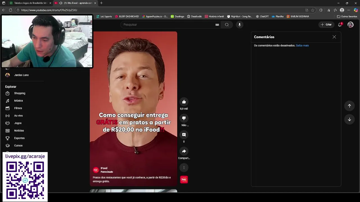
Task: Open Duolingo bookmark
Action: (177, 17)
